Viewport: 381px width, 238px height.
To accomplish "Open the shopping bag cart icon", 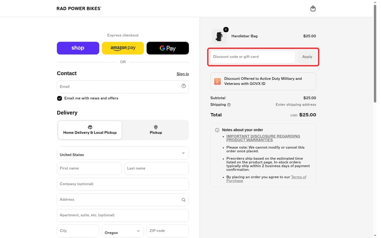I will coord(313,8).
